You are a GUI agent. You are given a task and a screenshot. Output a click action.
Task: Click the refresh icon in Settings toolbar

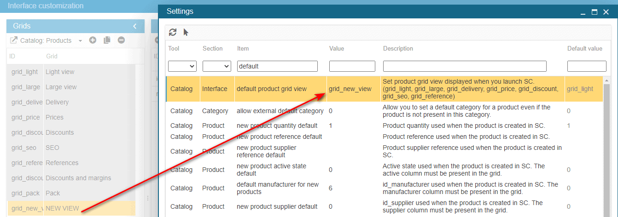(173, 32)
